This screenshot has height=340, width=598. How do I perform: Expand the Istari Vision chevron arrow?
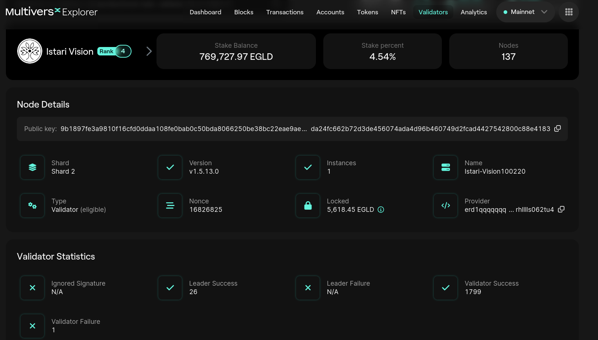149,51
